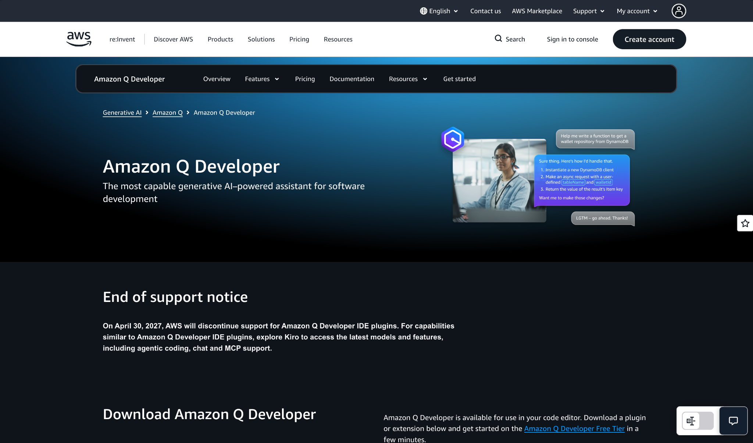This screenshot has height=443, width=753.
Task: Click the hero photo of the developer
Action: click(499, 180)
